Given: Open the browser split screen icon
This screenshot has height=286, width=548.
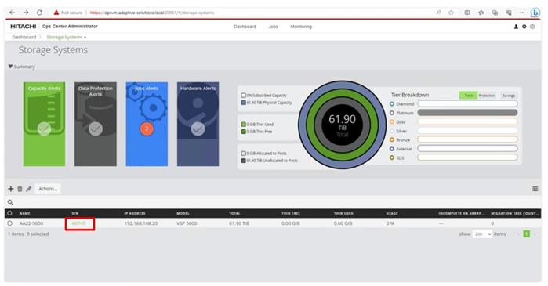Looking at the screenshot, I should coord(467,13).
